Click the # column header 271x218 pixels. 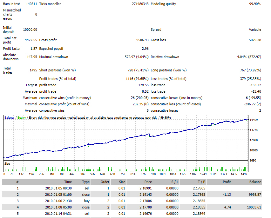(11, 182)
